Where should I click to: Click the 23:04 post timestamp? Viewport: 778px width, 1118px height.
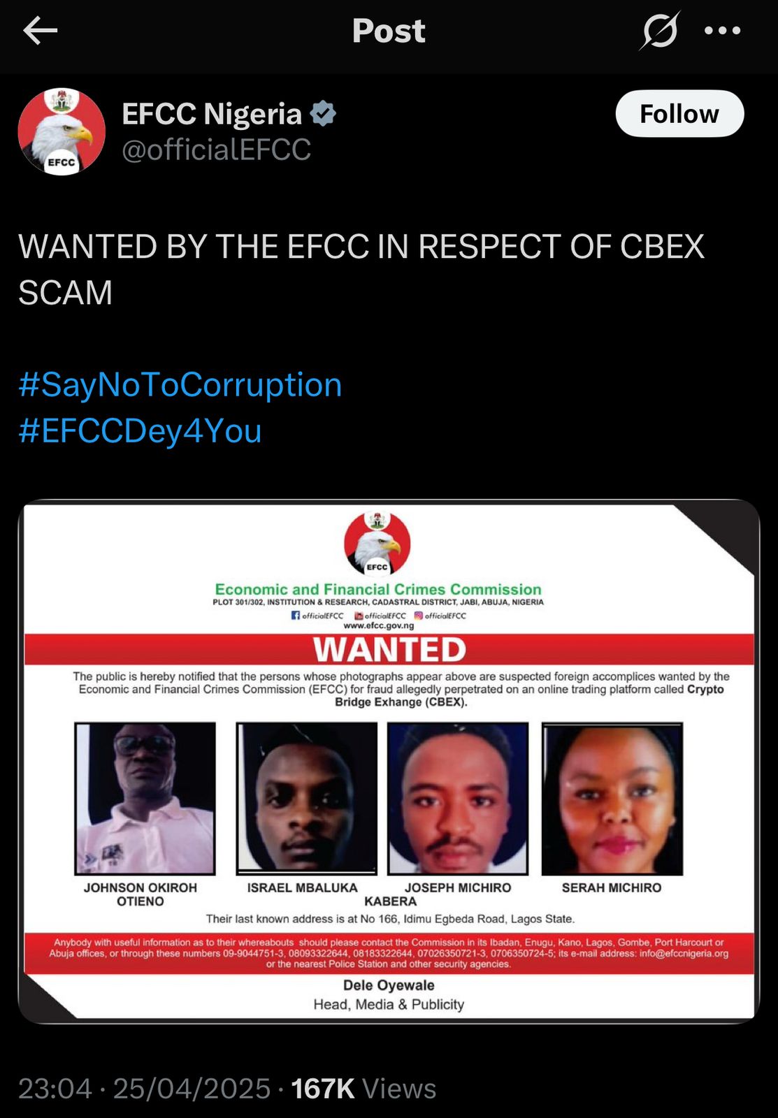point(55,1089)
